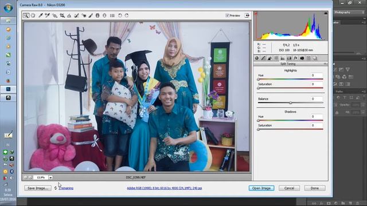Viewport: 367px width, 206px height.
Task: Select the Color Sampler tool
Action: pyautogui.click(x=47, y=15)
